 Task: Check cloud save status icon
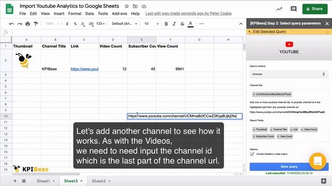144,6
